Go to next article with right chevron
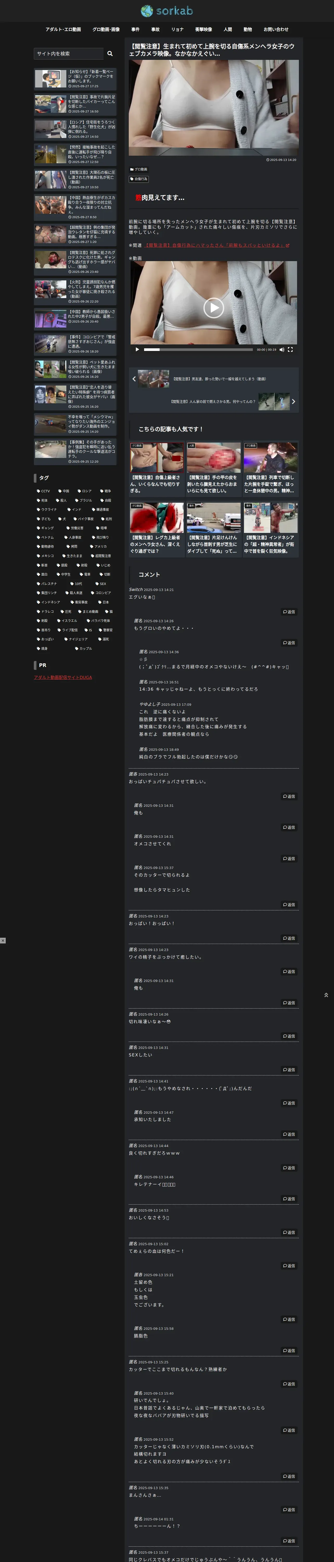 293,401
